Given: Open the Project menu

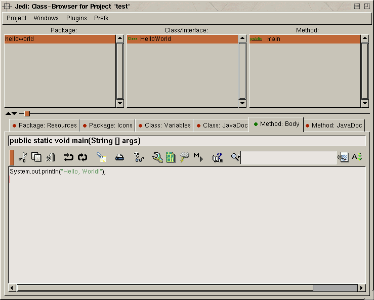Looking at the screenshot, I should tap(17, 18).
